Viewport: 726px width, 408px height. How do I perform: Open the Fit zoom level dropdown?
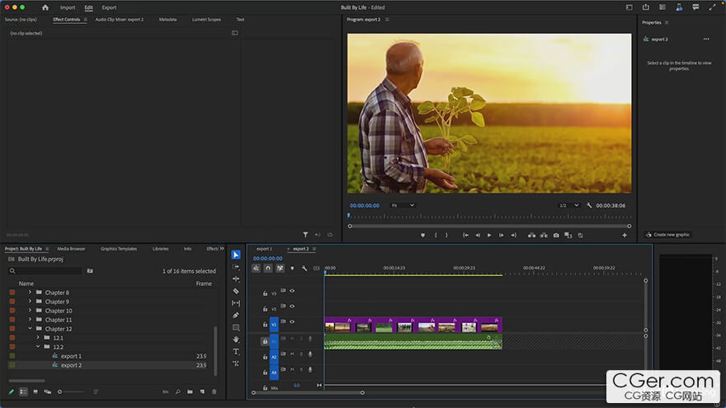[403, 205]
